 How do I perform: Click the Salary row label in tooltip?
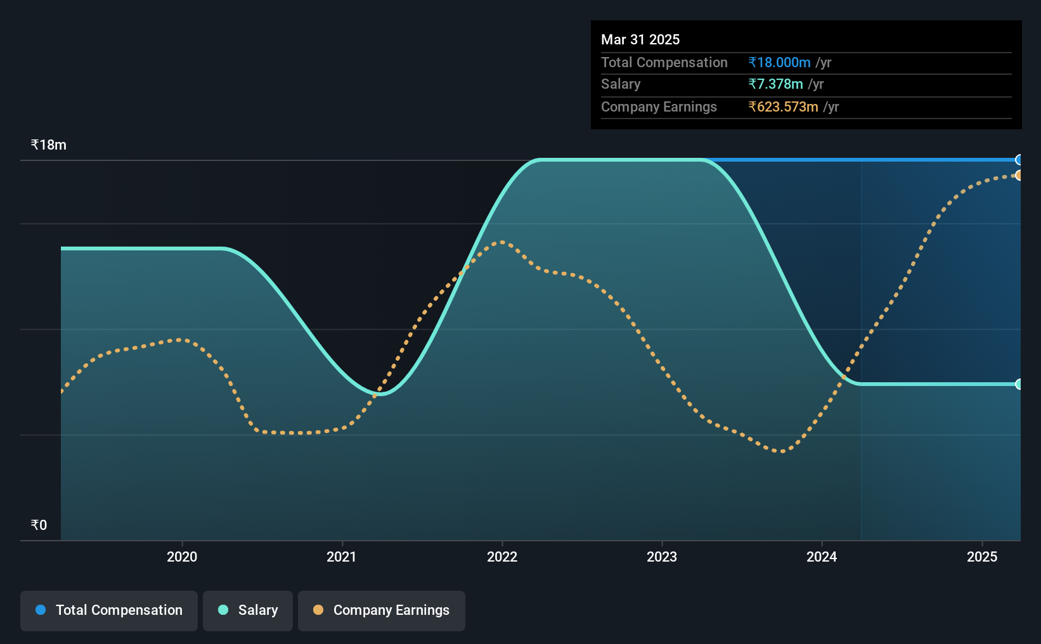[621, 84]
